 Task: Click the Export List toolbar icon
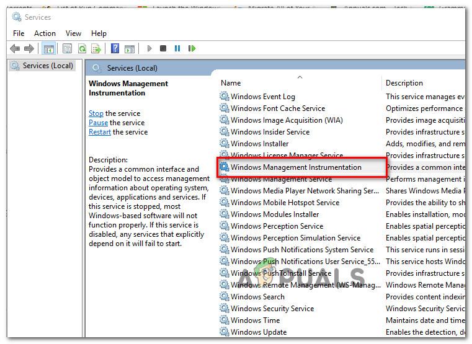coord(96,48)
